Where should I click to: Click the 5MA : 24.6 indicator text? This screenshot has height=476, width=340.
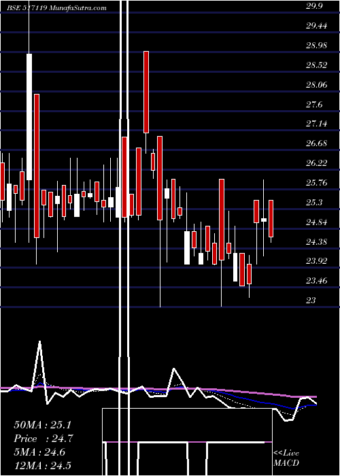pyautogui.click(x=39, y=452)
